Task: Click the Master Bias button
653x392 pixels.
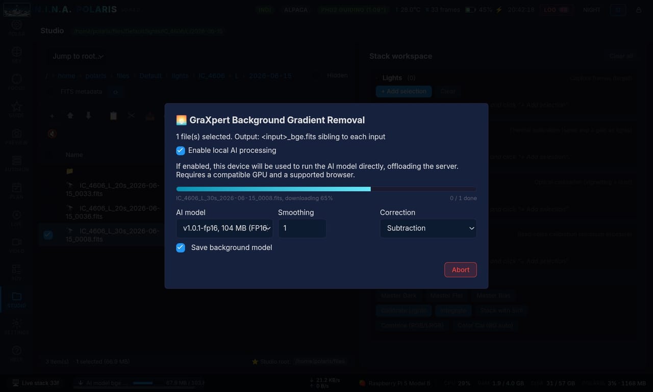Action: click(493, 296)
